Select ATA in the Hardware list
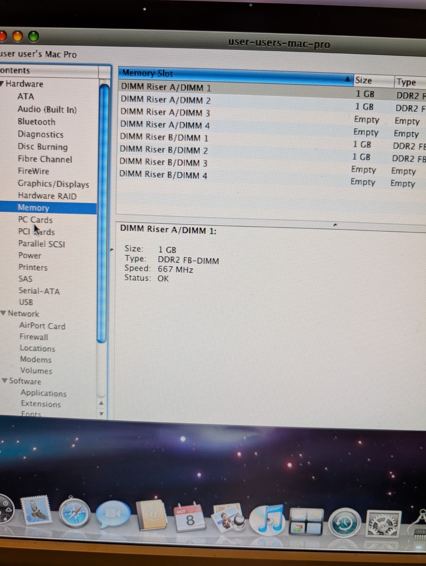 tap(26, 96)
